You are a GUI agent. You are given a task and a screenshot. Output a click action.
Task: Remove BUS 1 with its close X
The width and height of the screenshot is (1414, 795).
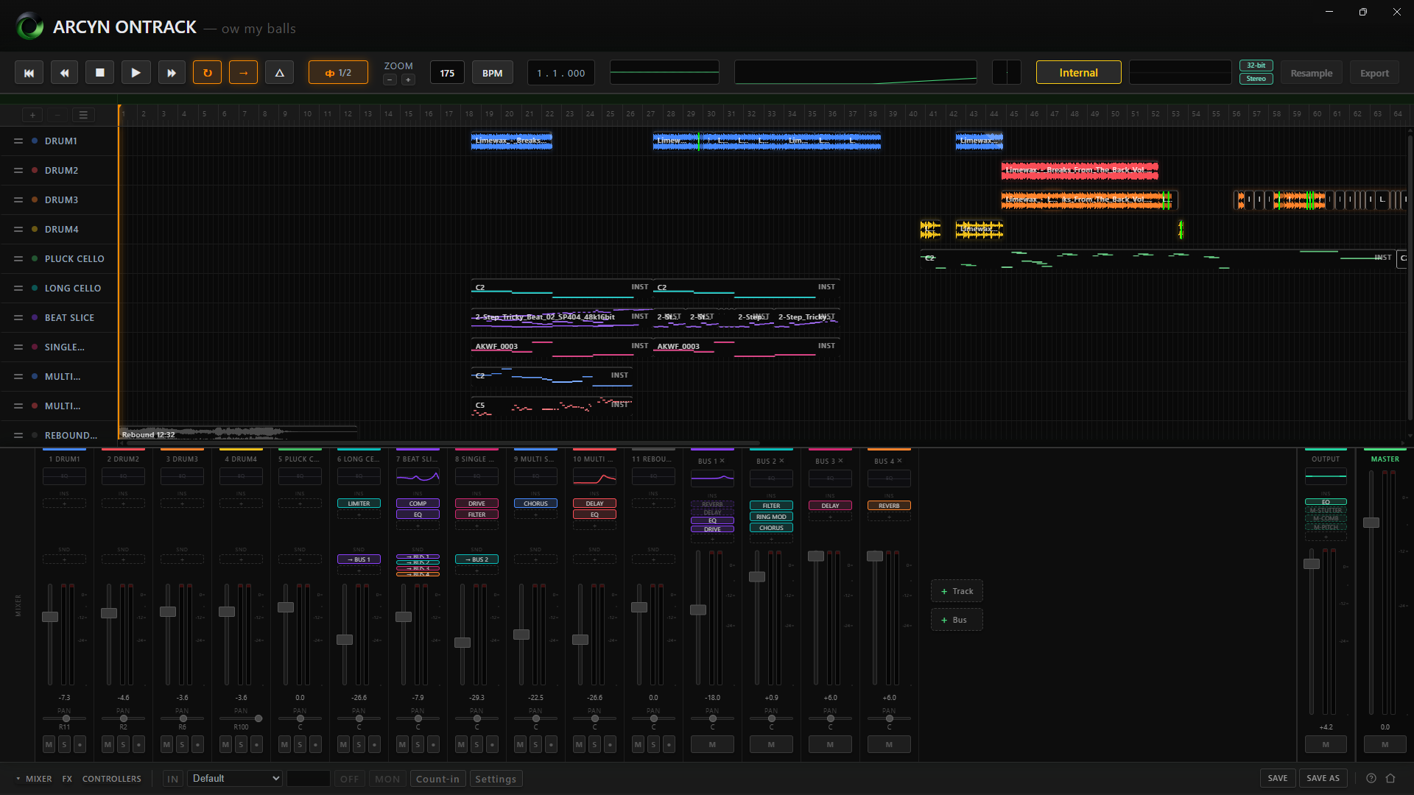[722, 461]
